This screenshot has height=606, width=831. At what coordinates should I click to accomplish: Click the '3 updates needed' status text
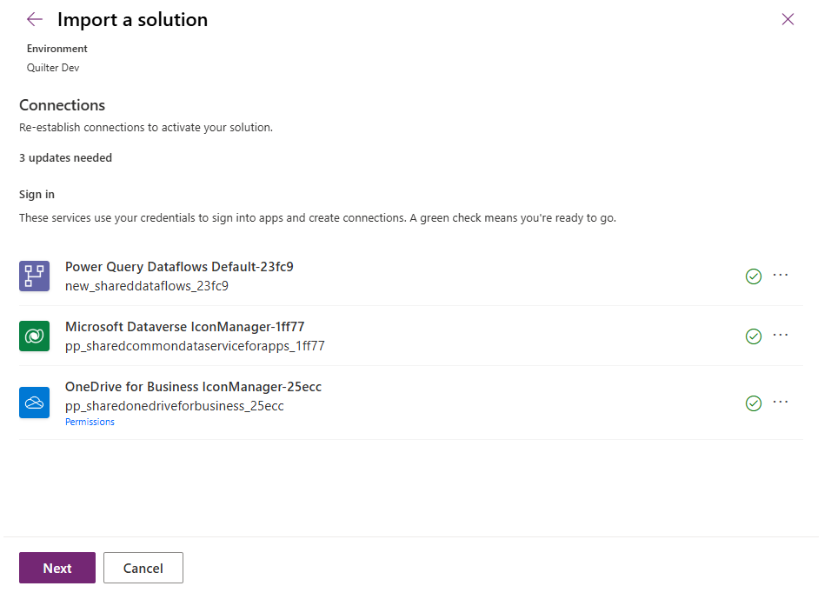pos(66,158)
